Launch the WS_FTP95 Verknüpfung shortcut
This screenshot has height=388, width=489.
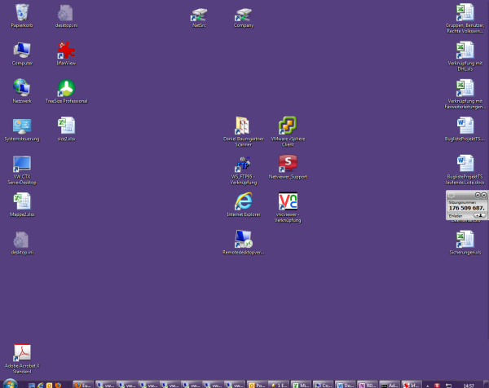(x=244, y=170)
